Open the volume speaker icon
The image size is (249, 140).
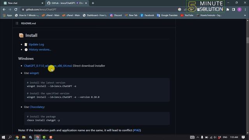(215, 137)
